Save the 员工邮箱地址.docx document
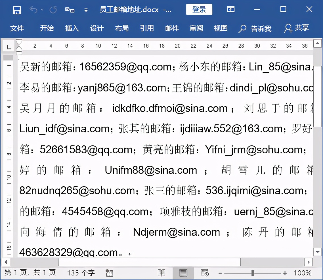 tap(17, 9)
